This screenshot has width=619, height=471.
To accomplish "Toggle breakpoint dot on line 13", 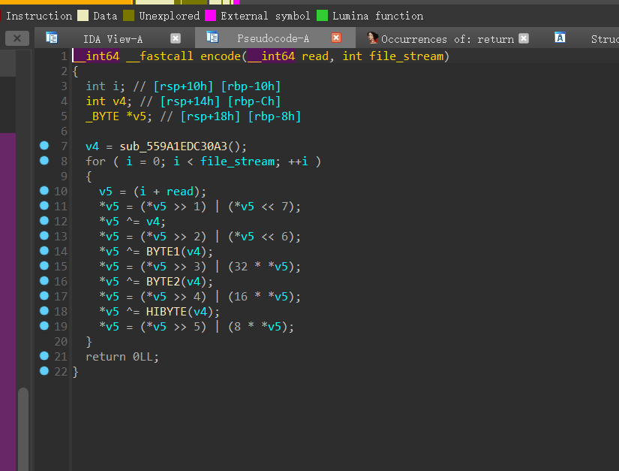I will pyautogui.click(x=44, y=236).
